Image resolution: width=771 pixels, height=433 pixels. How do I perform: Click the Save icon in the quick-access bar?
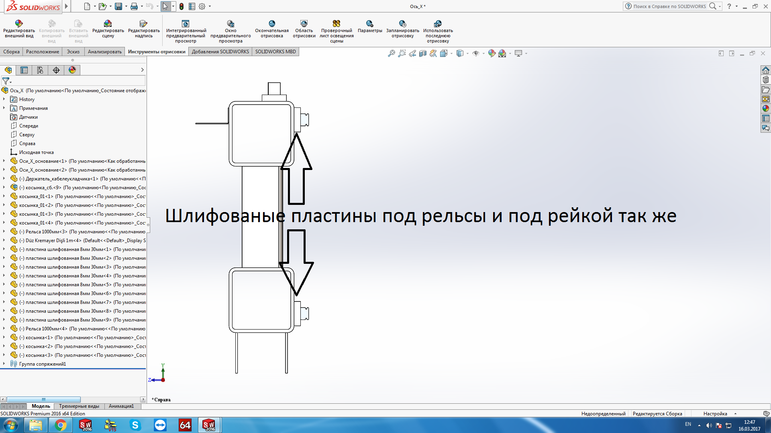coord(118,6)
